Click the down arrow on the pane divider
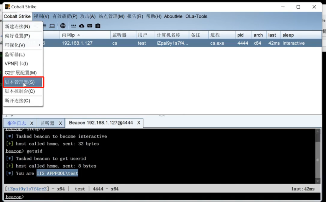Screen dimensions: 326x202 (x=12, y=116)
